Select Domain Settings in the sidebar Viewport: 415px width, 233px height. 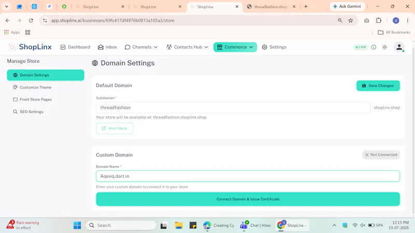point(46,75)
